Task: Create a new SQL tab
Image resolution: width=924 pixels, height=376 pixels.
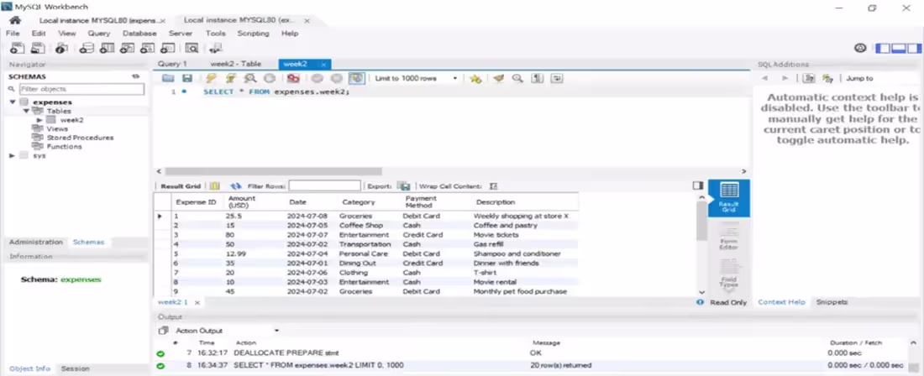Action: (18, 48)
